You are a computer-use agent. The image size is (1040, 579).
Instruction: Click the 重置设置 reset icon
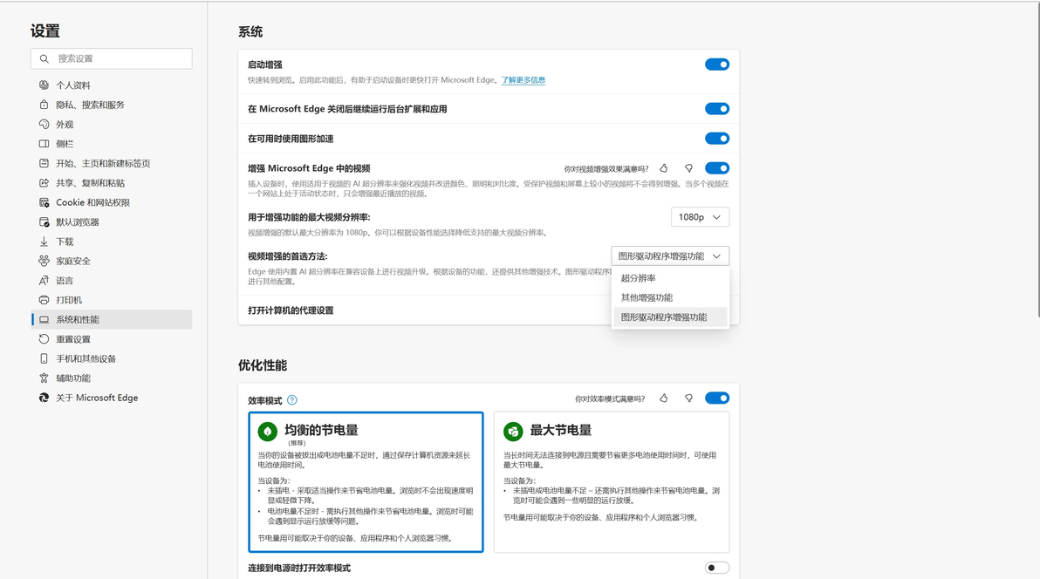[44, 339]
